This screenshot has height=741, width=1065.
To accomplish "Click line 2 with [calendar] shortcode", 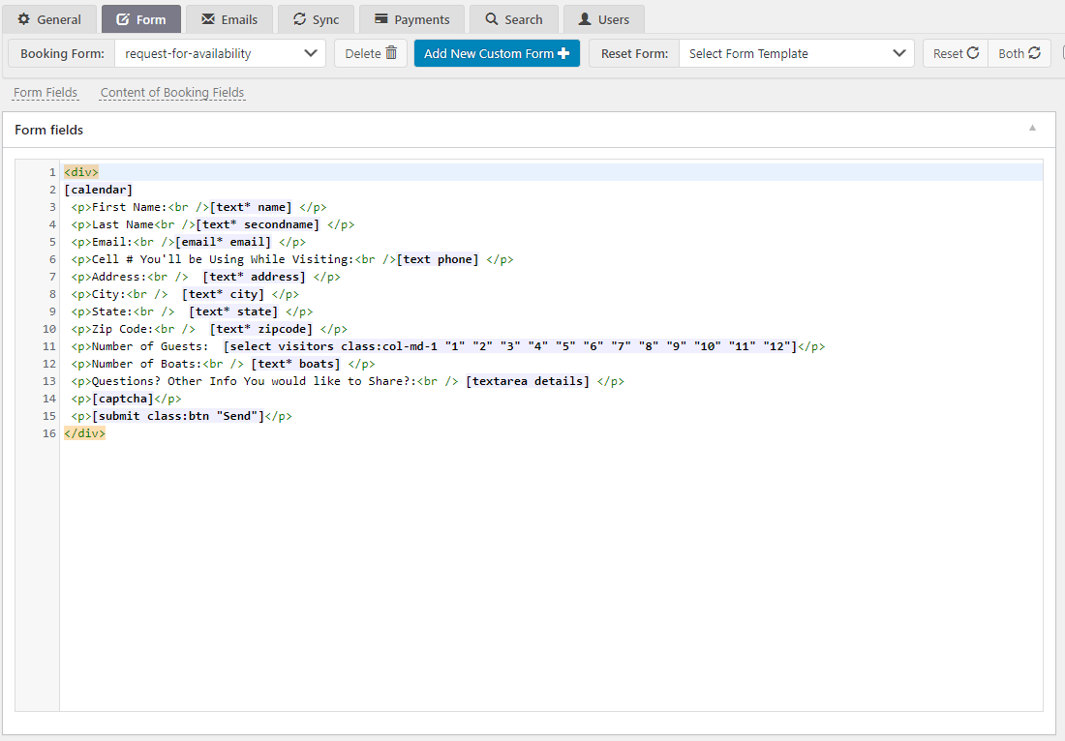I will pyautogui.click(x=99, y=190).
